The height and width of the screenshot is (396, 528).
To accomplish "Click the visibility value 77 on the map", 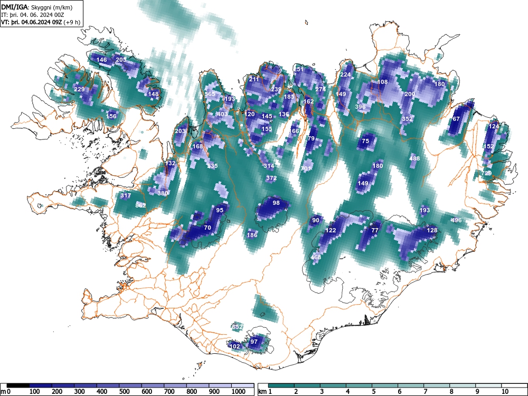I will click(x=375, y=230).
